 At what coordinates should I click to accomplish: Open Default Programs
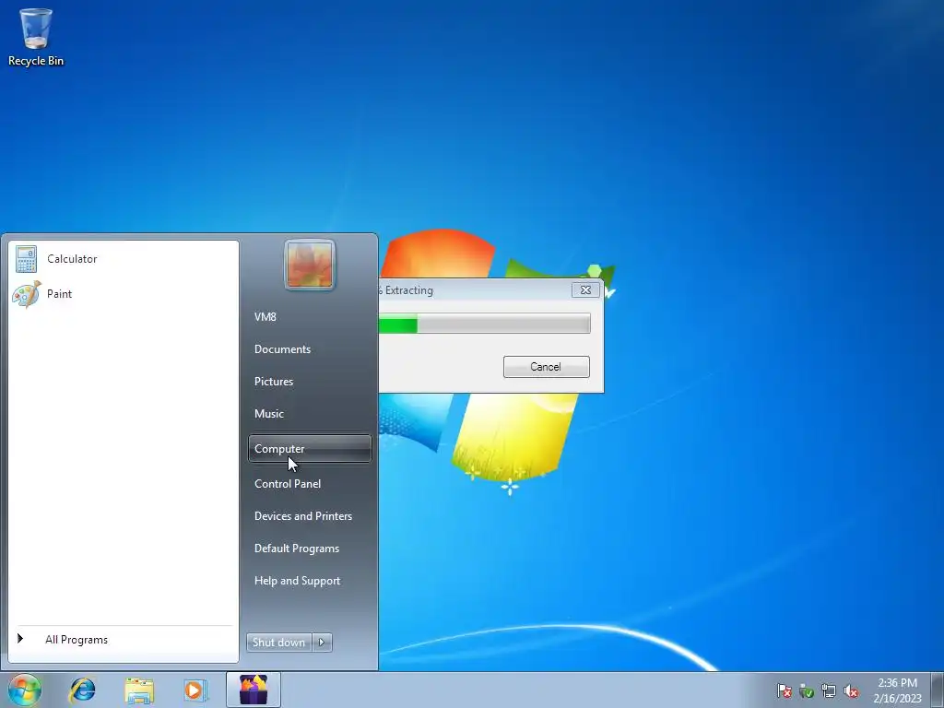(310, 549)
